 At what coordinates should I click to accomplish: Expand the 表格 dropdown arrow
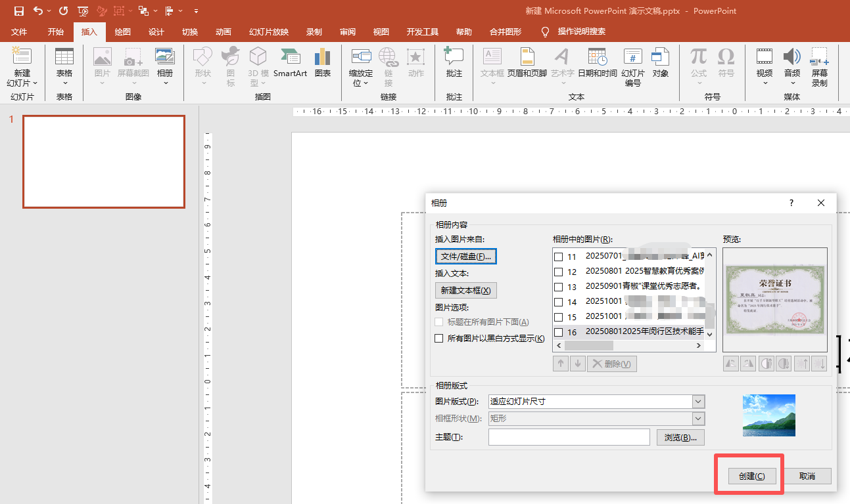point(64,83)
